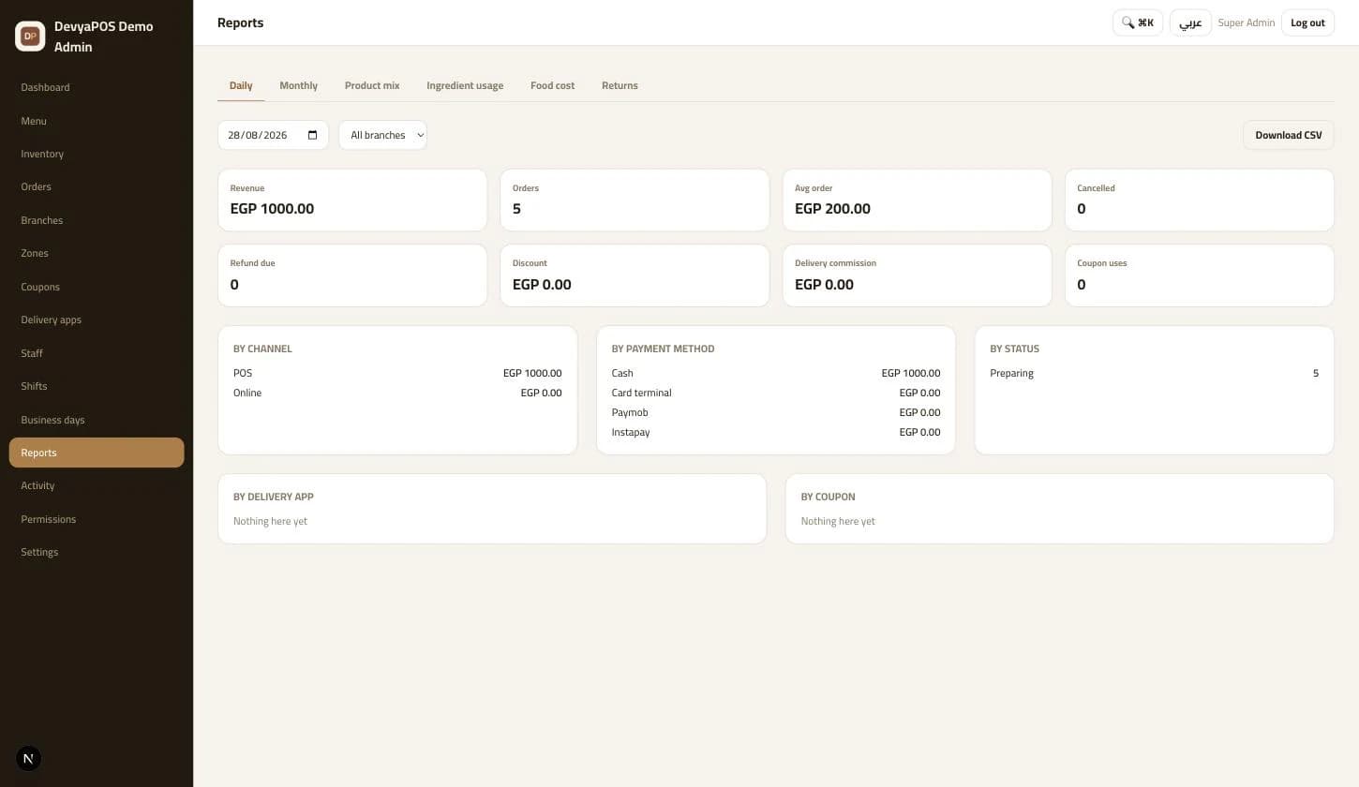Open Shifts in the sidebar
Image resolution: width=1359 pixels, height=787 pixels.
click(97, 386)
